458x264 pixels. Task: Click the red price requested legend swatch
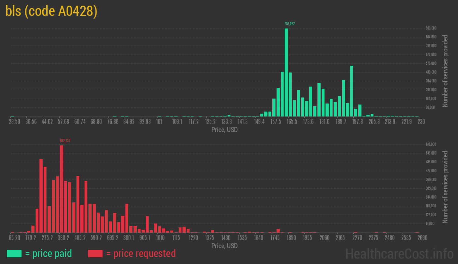coord(95,253)
